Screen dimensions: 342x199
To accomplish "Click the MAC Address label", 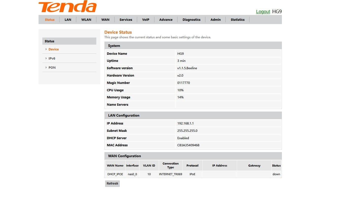I will 117,145.
